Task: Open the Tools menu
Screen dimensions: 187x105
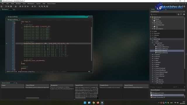Action: pyautogui.click(x=24, y=3)
